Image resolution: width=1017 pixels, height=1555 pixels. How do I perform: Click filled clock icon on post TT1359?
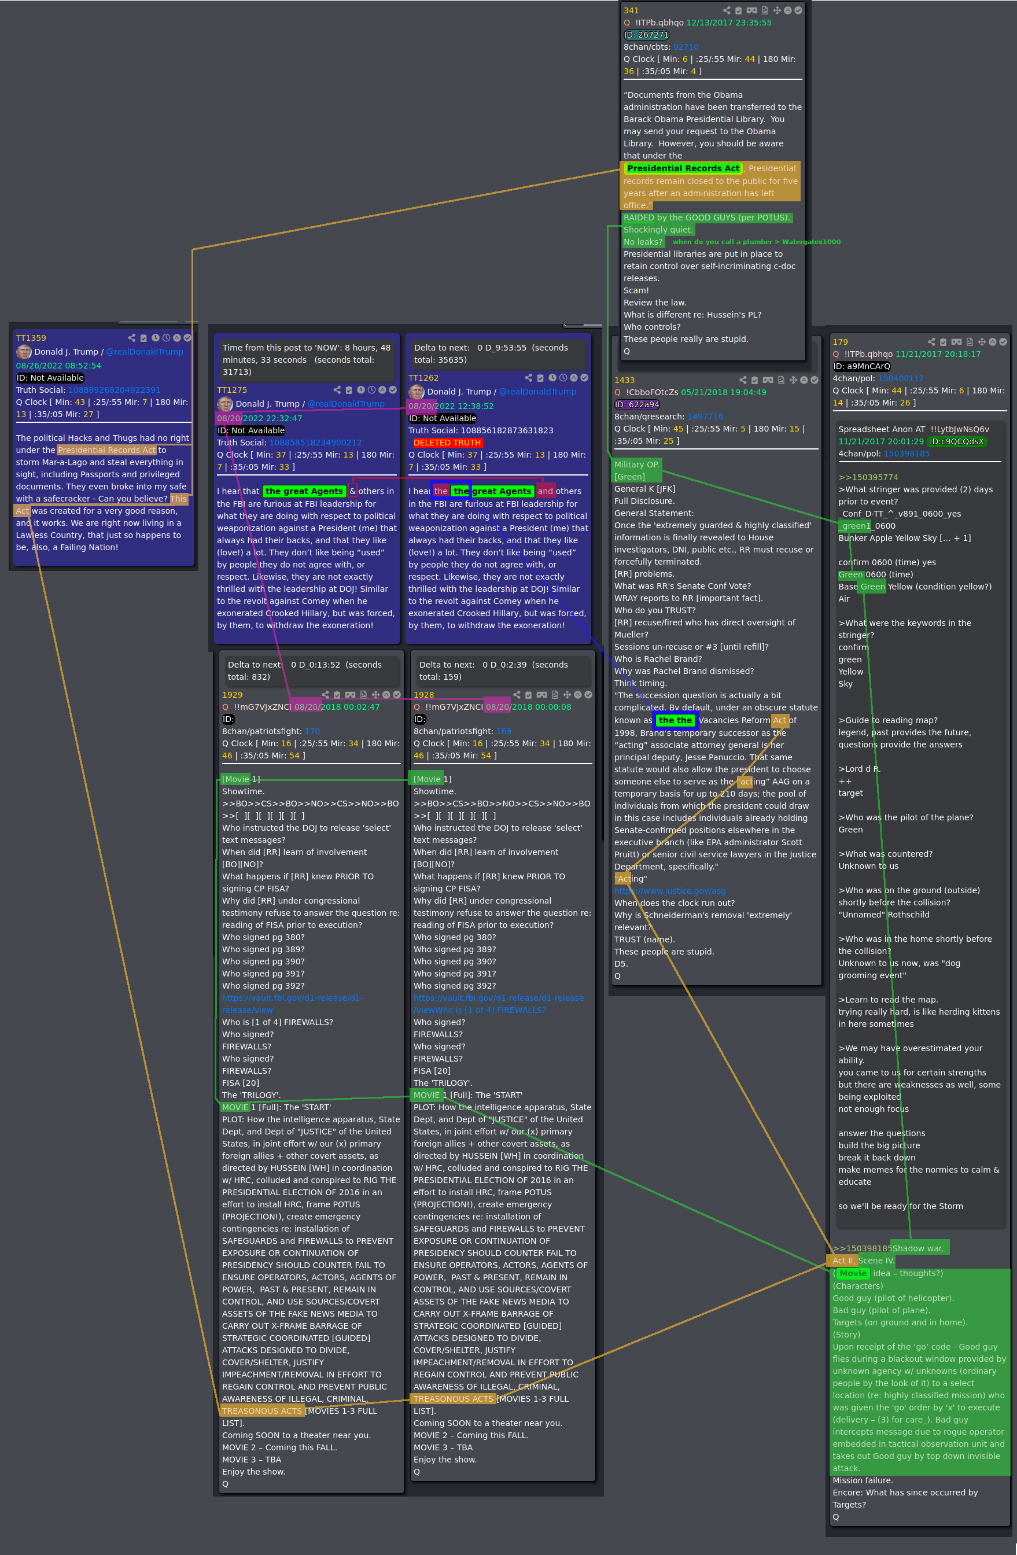tap(156, 338)
